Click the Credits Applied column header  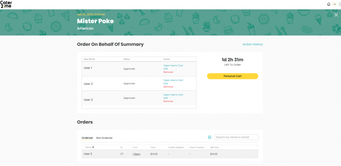[x=176, y=147]
